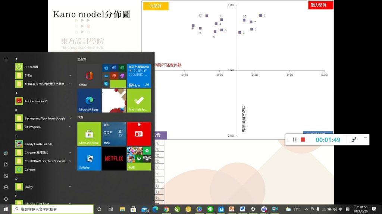Open the Microsoft To Do tile

coord(139,100)
